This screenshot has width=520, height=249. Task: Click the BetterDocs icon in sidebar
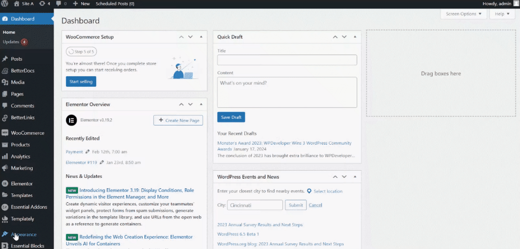click(x=5, y=71)
